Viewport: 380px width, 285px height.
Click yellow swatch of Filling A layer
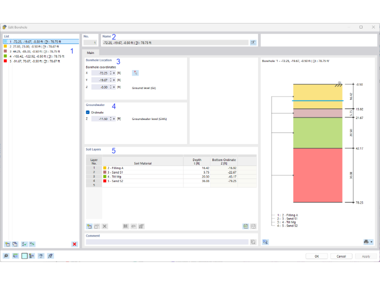click(x=104, y=168)
